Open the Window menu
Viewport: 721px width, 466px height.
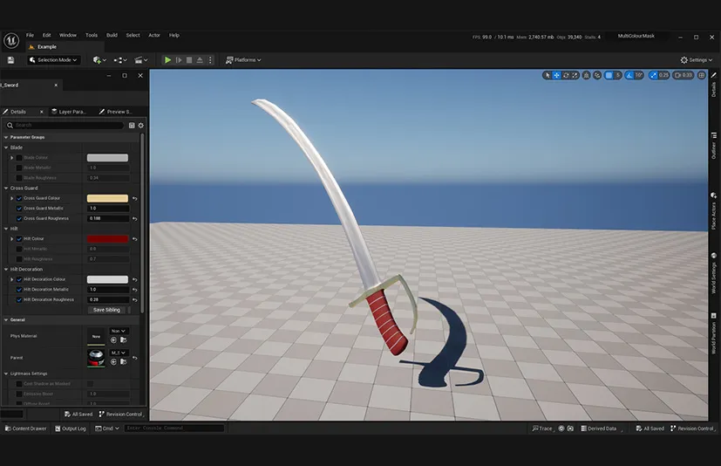pos(68,35)
